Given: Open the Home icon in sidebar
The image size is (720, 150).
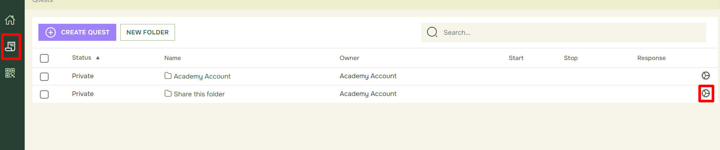Looking at the screenshot, I should point(10,20).
